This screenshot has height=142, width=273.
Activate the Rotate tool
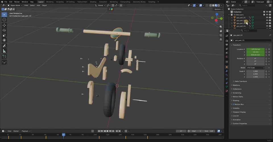[x=4, y=30]
